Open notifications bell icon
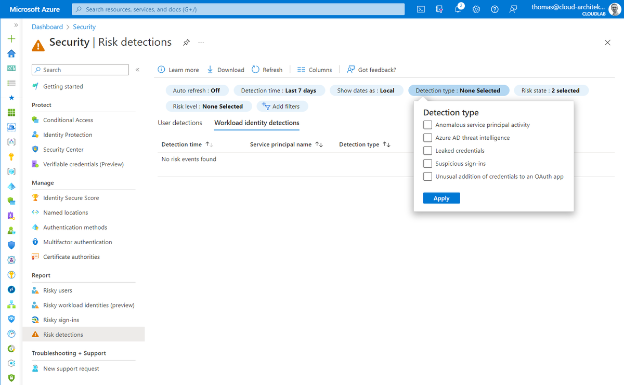The height and width of the screenshot is (385, 624). [x=458, y=9]
